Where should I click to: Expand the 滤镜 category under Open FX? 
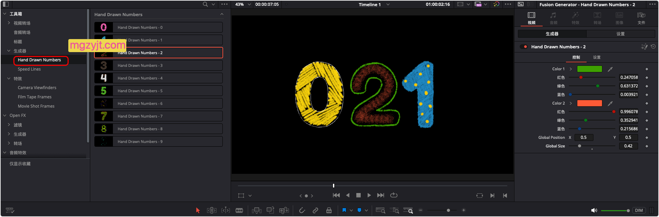[9, 125]
